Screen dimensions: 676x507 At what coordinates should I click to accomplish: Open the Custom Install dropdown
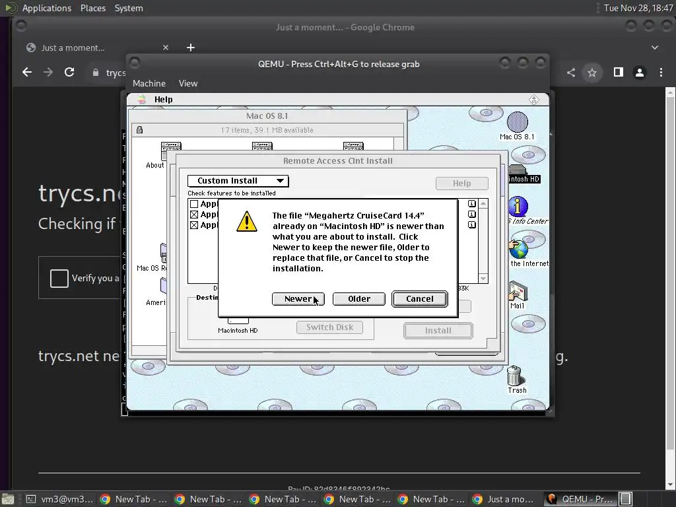pos(238,181)
